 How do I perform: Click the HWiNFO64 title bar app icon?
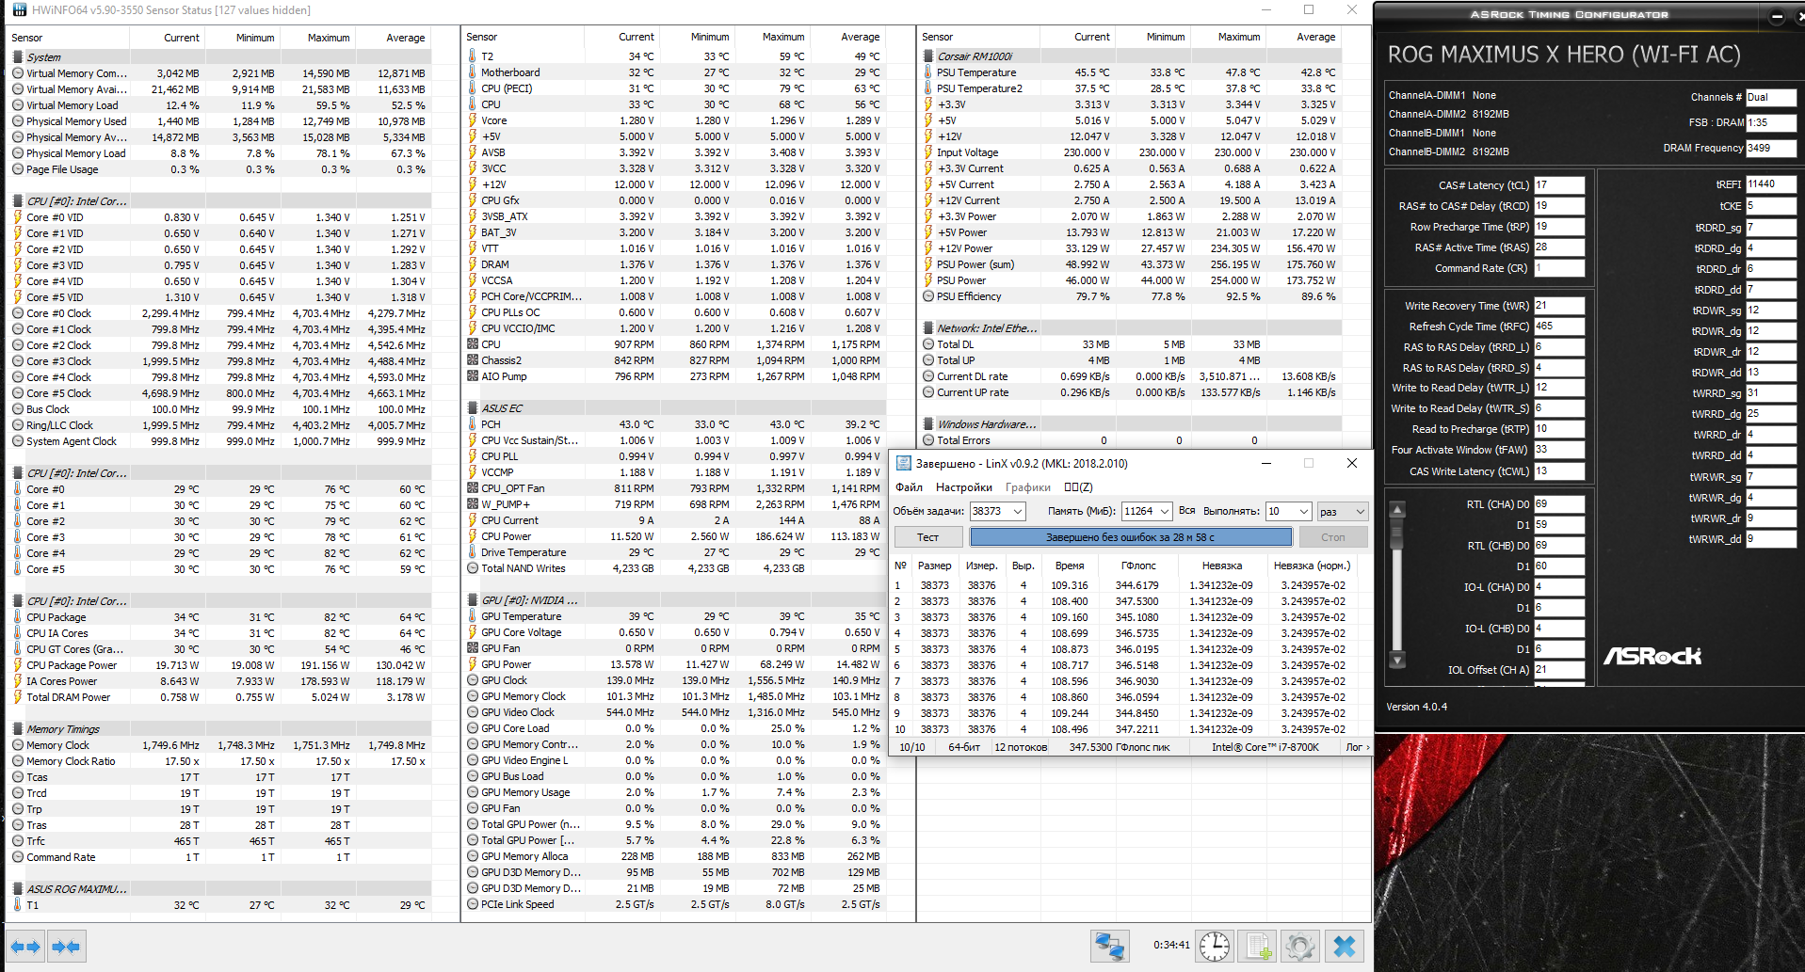20,10
